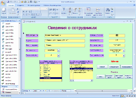
Task: Click the Replace icon beside Найти
Action: pos(112,9)
